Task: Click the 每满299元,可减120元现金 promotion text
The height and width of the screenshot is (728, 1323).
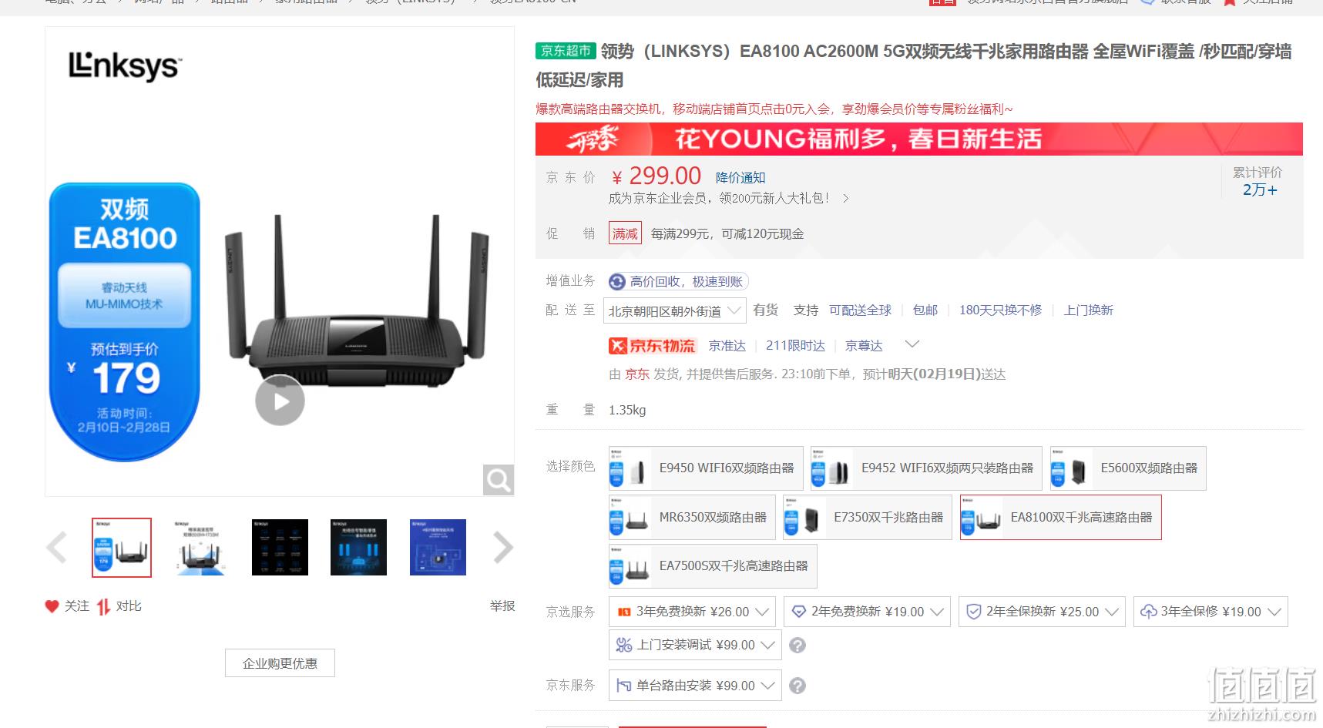Action: click(727, 233)
